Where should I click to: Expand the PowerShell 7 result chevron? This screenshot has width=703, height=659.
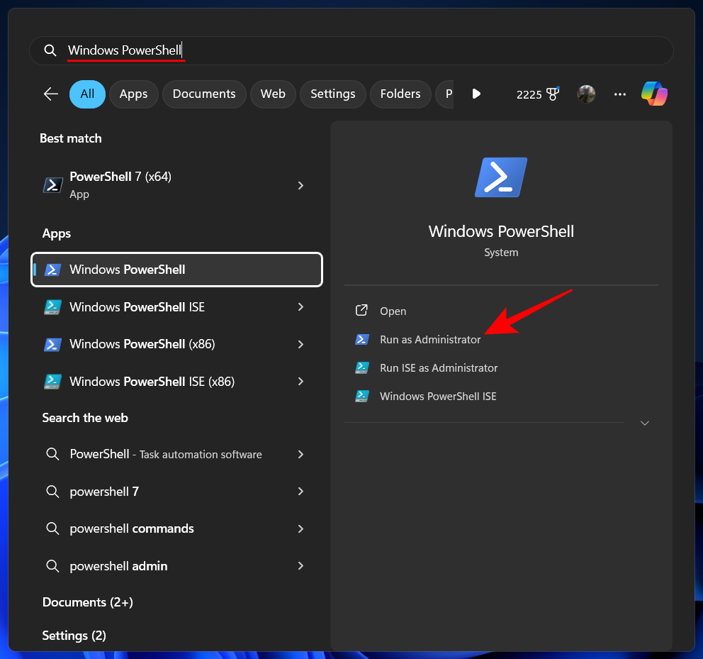300,185
